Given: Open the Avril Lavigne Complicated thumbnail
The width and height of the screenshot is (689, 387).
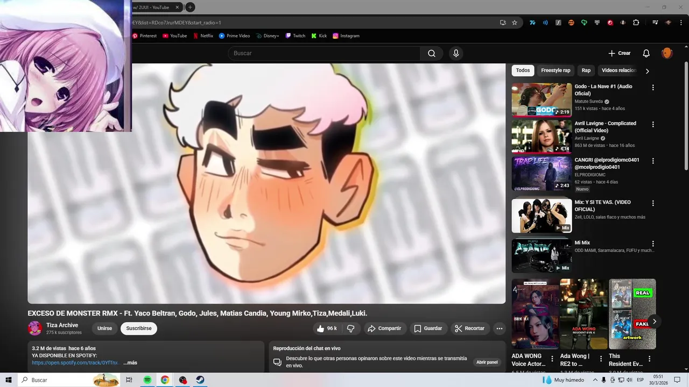Looking at the screenshot, I should tap(542, 137).
